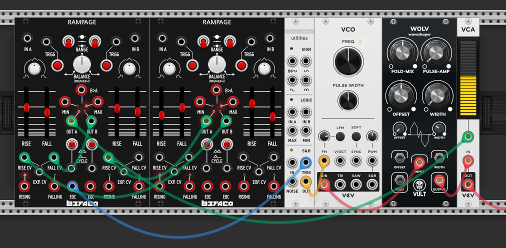Click the S&H TRIG jack on utilities
This screenshot has width=506, height=248.
click(306, 162)
